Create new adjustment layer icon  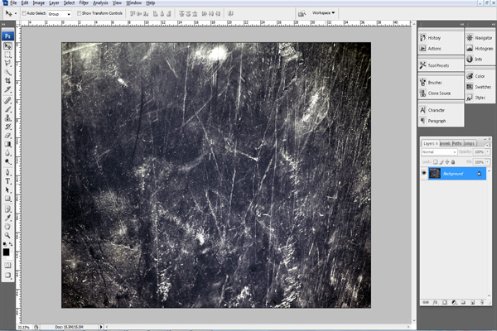point(454,302)
